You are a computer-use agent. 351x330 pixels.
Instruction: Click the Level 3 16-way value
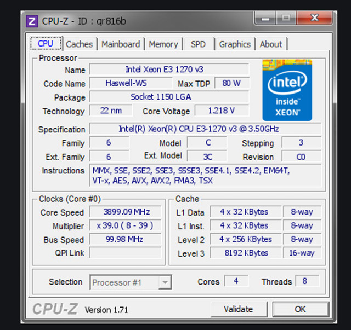click(302, 253)
